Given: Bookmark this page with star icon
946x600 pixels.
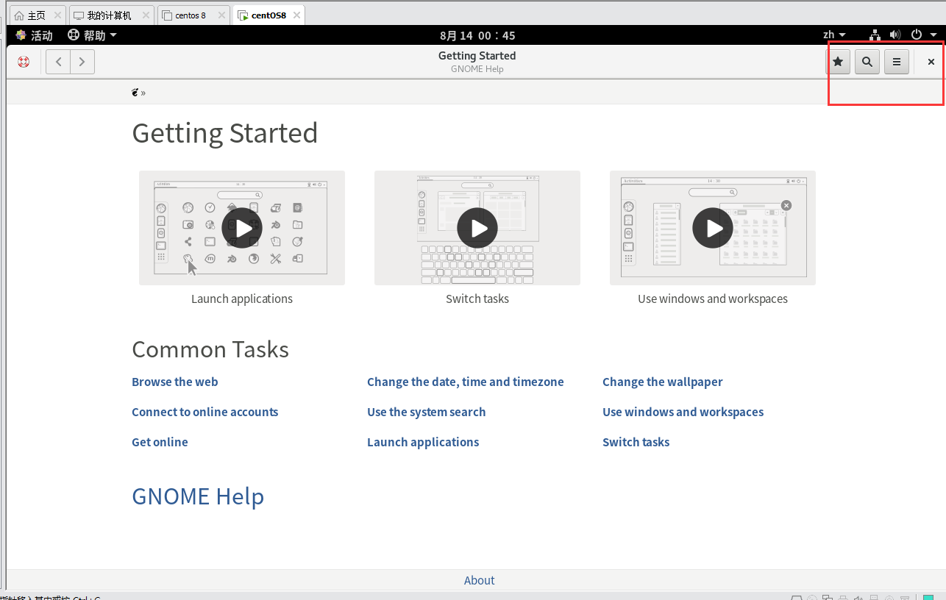Looking at the screenshot, I should [x=838, y=62].
